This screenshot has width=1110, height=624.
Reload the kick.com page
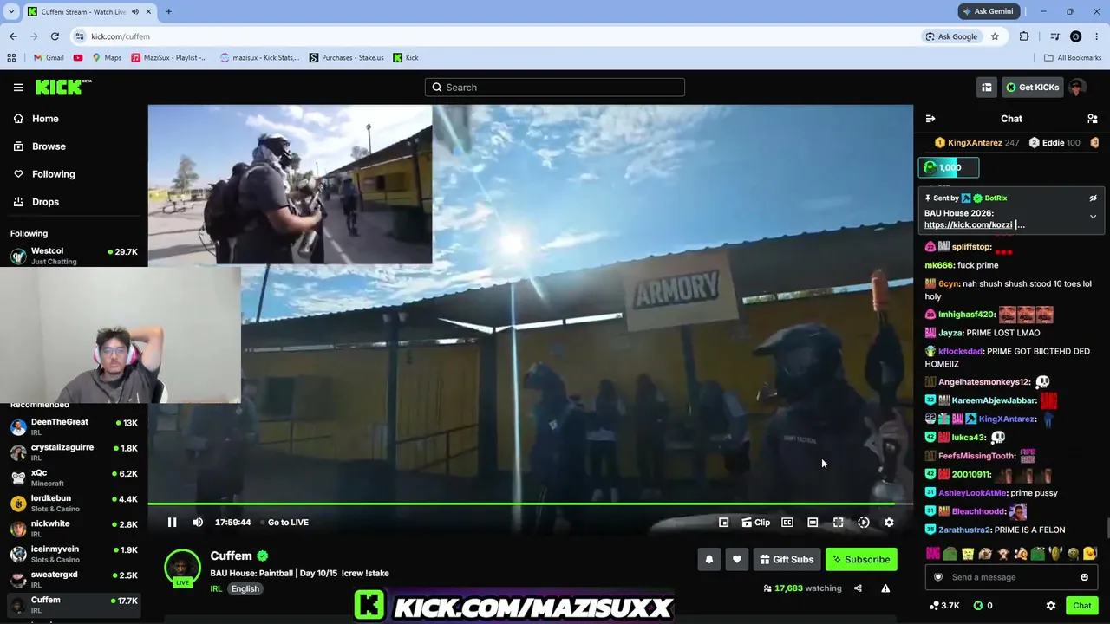coord(55,36)
